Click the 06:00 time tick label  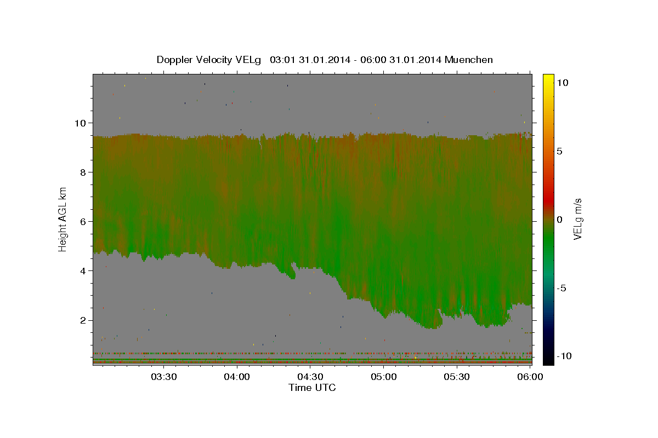(530, 377)
